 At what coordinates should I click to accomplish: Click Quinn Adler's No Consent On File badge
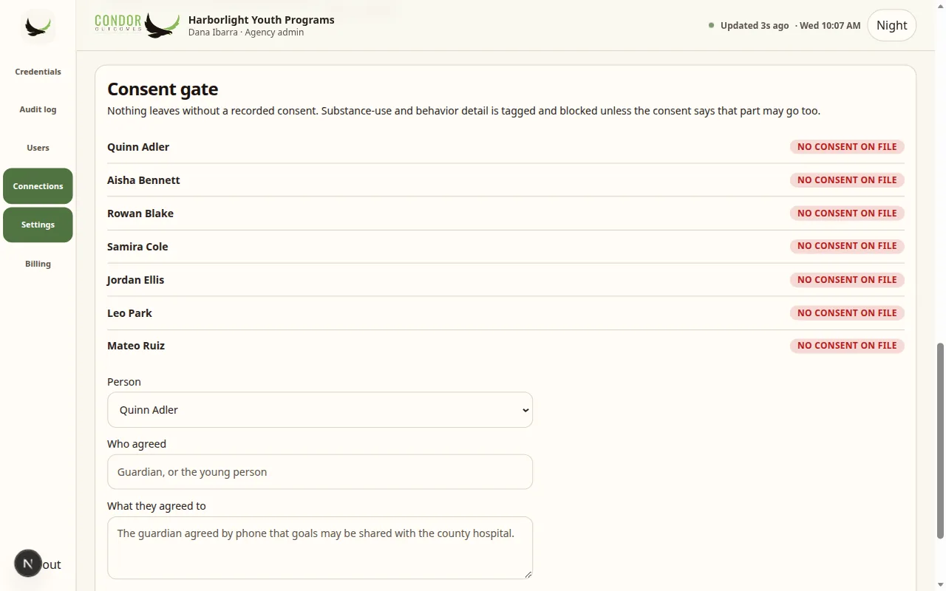tap(847, 147)
